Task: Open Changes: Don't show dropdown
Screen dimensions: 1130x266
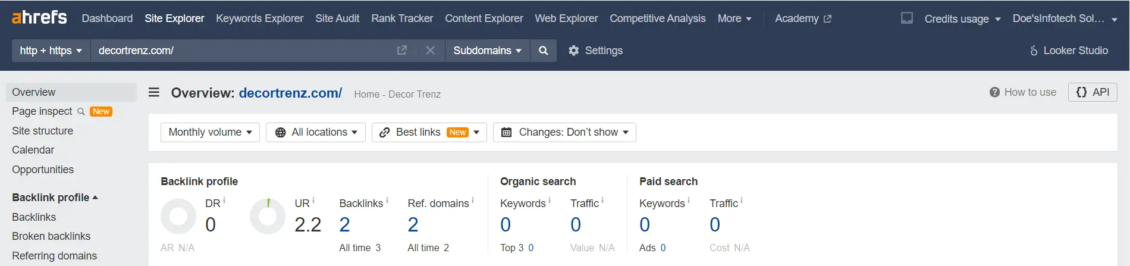Action: (564, 132)
